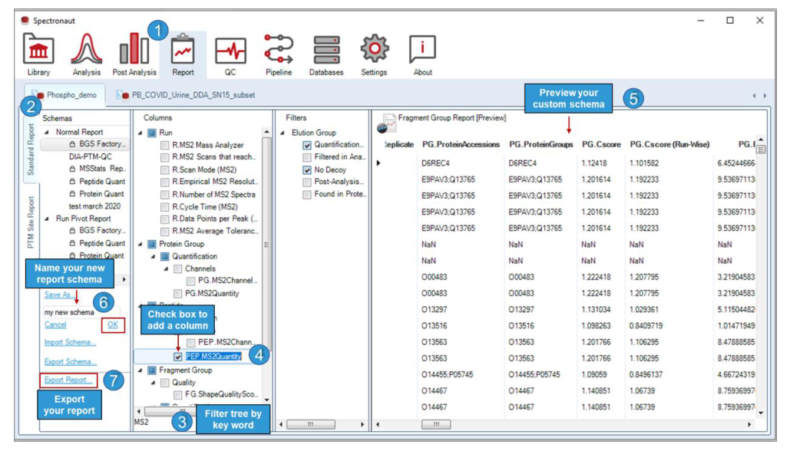Viewport: 790px width, 451px height.
Task: Check the R.Scan Mode (MS2) column
Action: [x=165, y=170]
